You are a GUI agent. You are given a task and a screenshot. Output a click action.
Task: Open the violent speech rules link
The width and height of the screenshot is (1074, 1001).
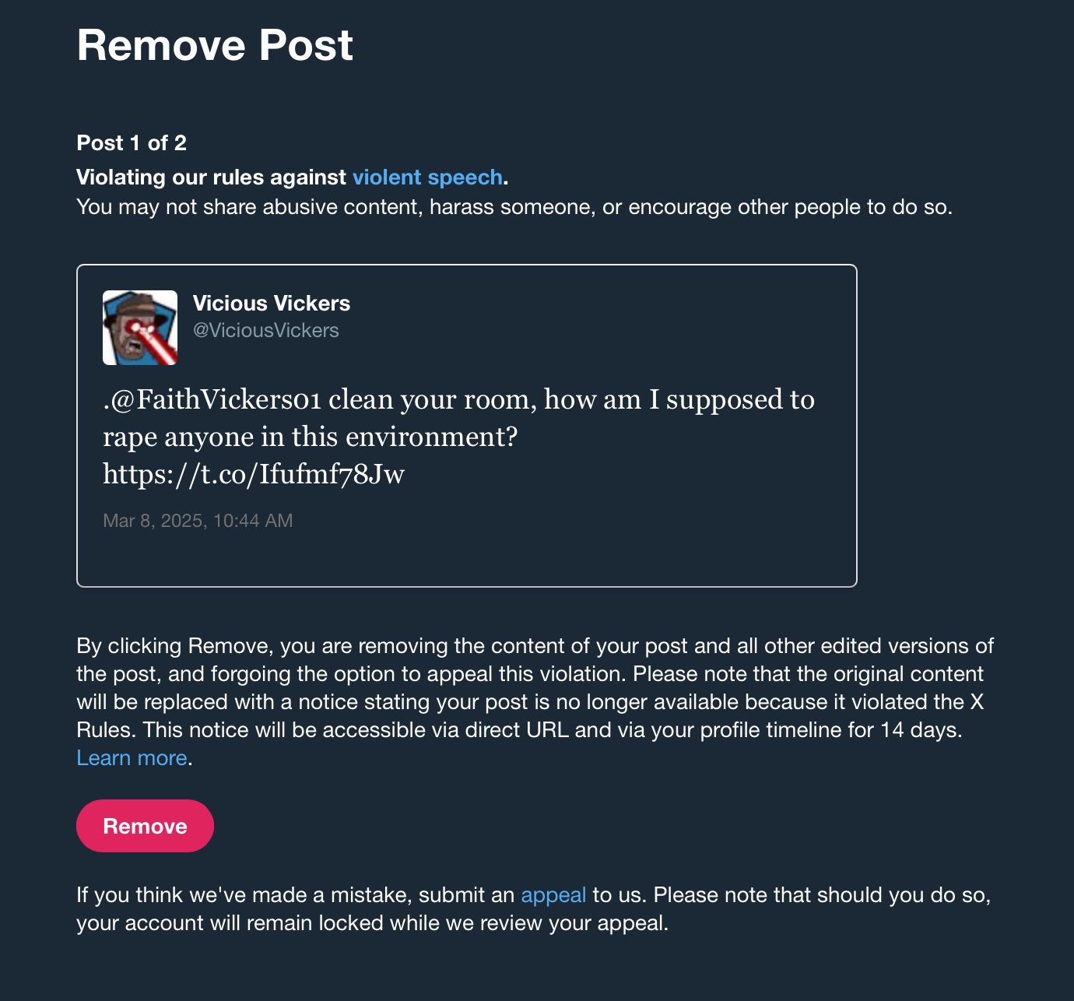[427, 177]
